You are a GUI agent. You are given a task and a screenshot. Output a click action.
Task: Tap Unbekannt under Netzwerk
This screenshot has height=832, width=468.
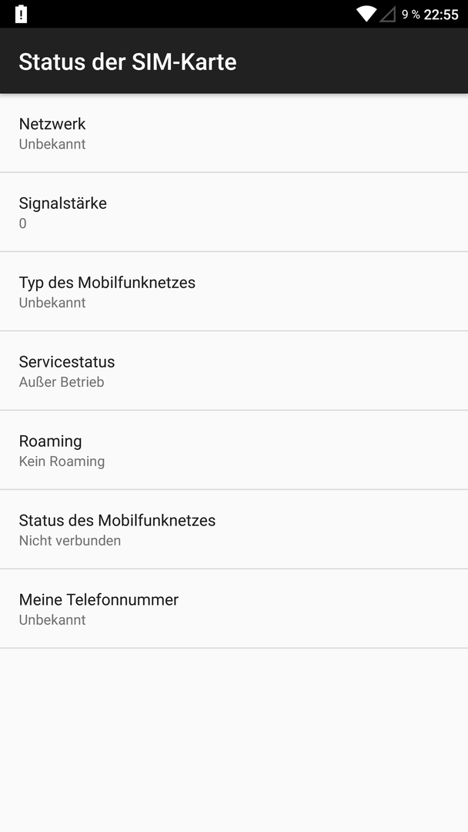[52, 144]
